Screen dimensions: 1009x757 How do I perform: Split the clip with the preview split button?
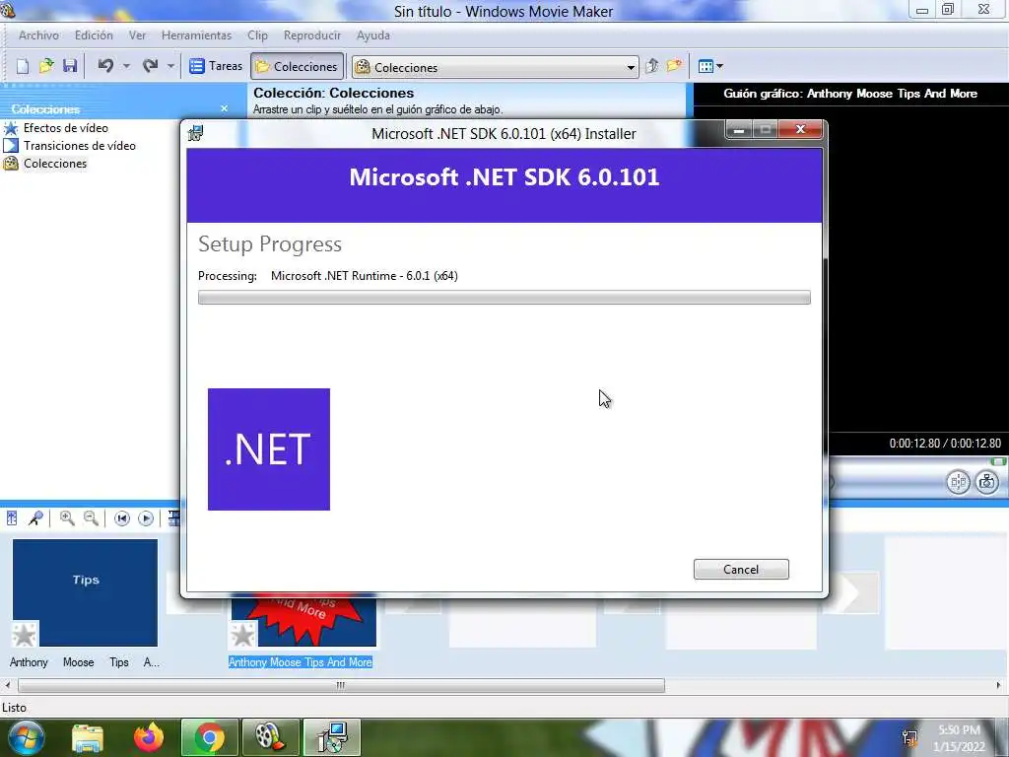click(x=958, y=482)
